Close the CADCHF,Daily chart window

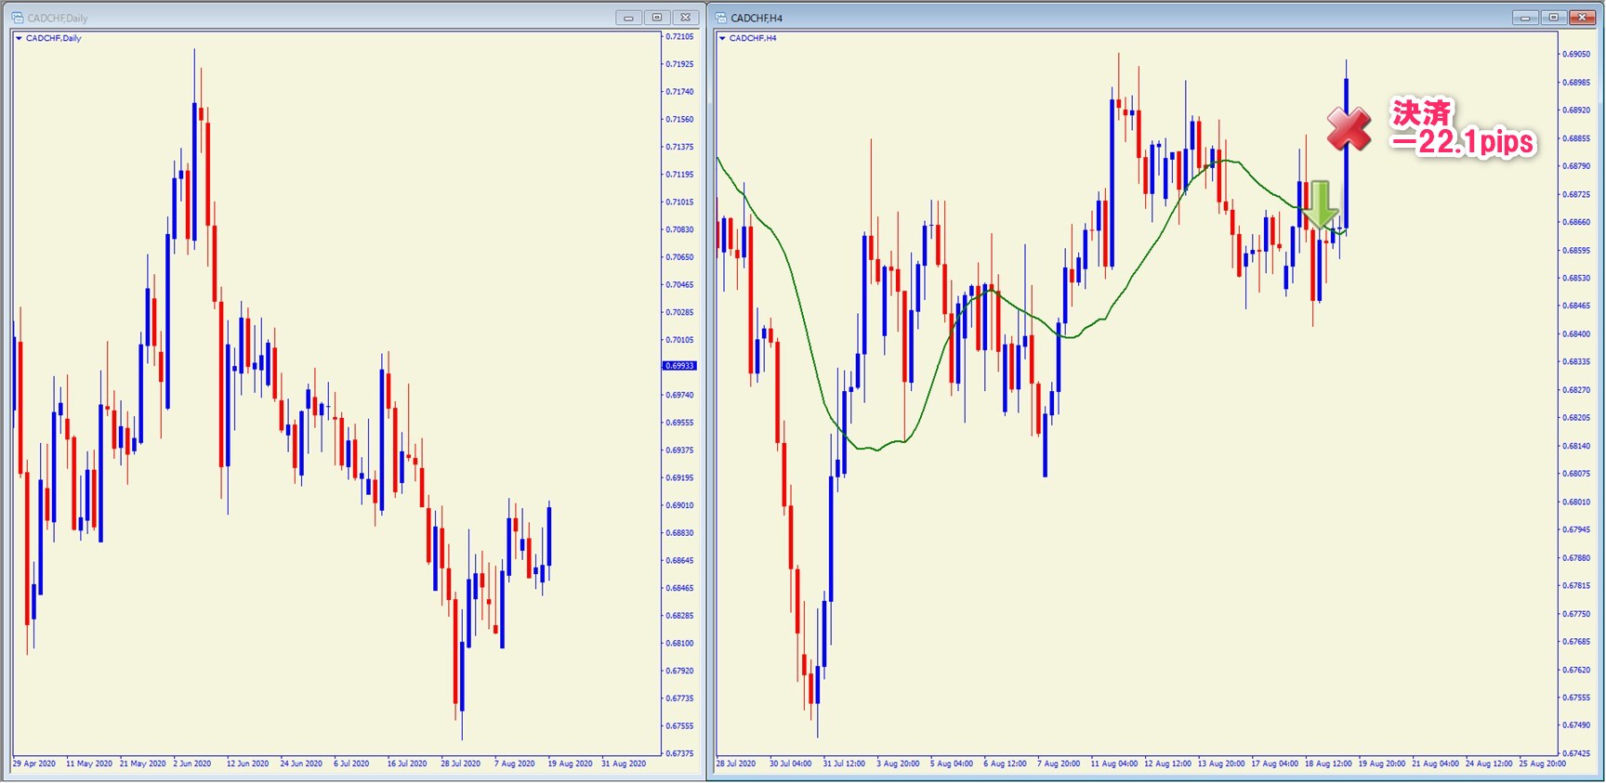pos(686,18)
